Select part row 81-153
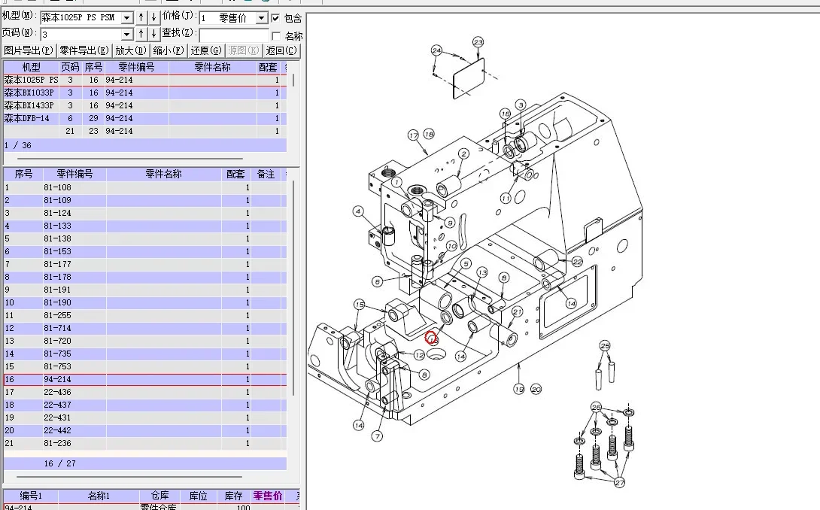Image resolution: width=820 pixels, height=510 pixels. point(145,251)
